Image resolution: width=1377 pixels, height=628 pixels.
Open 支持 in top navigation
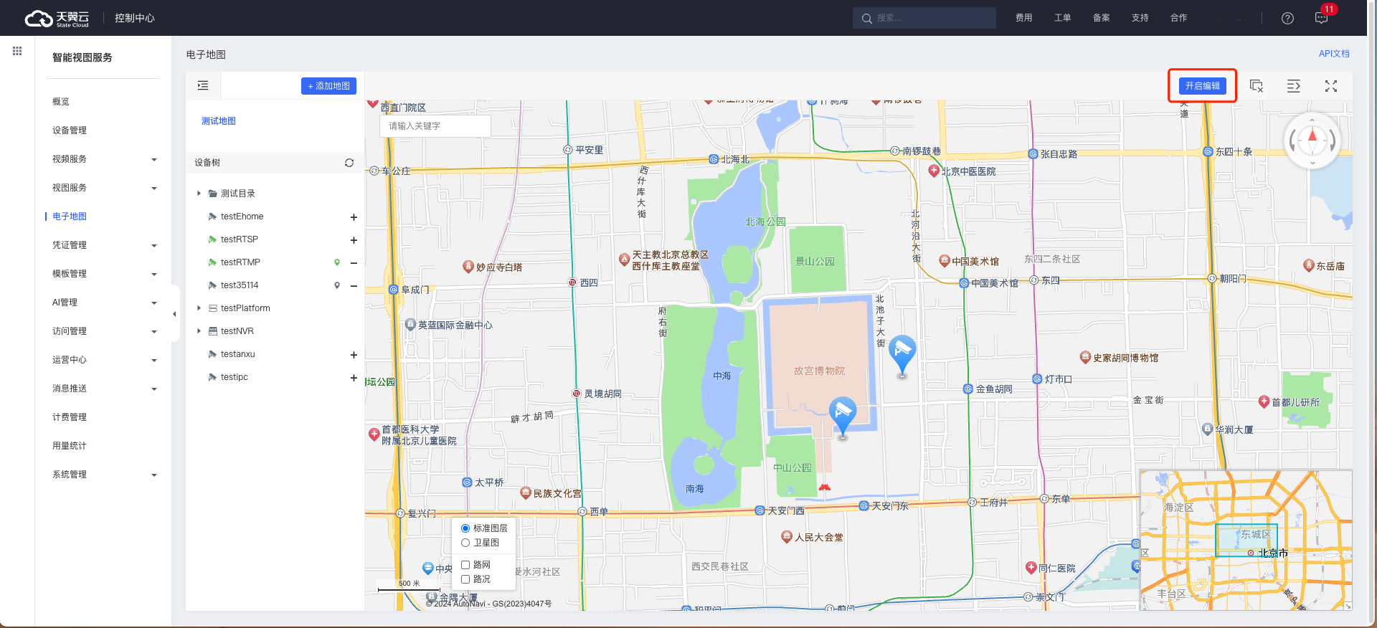[x=1140, y=18]
